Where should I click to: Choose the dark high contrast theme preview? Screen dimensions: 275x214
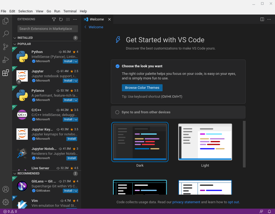(x=140, y=187)
